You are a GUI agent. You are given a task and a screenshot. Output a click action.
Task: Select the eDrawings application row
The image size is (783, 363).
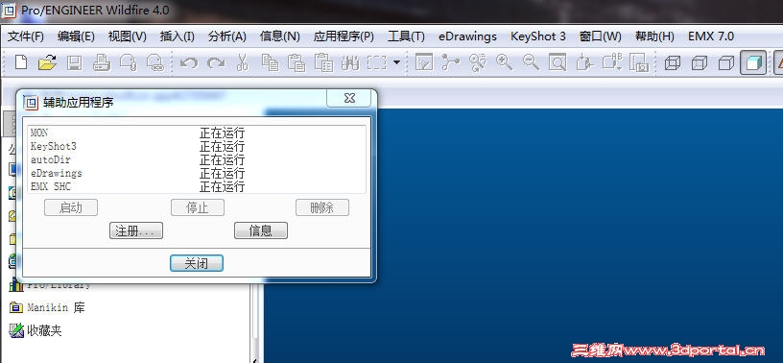pos(197,174)
